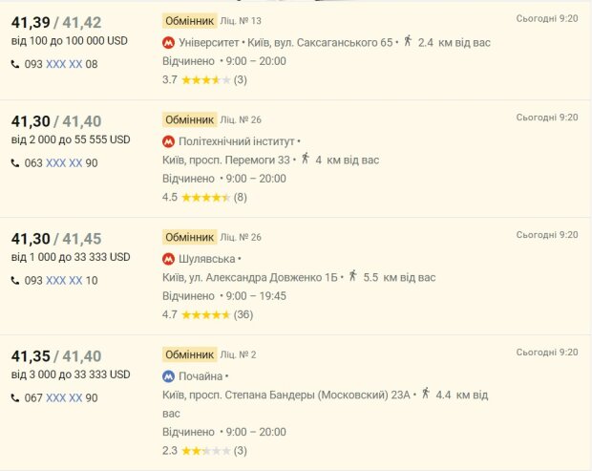This screenshot has height=471, width=592.
Task: Reveal hidden digits of the 093 XXX XX 08 number
Action: [x=64, y=64]
